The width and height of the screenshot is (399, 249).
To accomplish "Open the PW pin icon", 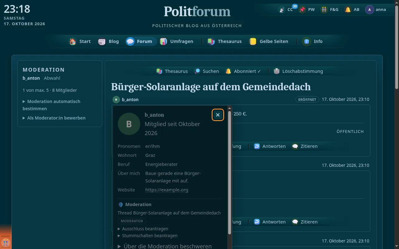I will [302, 10].
